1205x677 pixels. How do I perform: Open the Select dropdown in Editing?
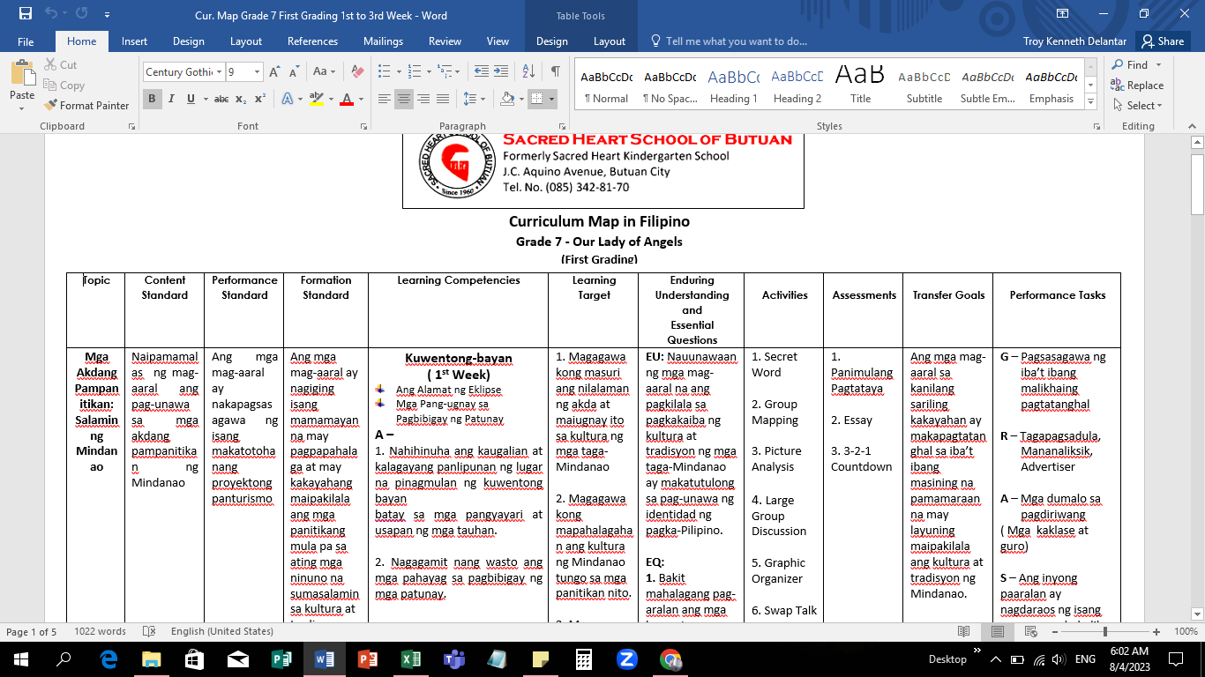click(1137, 106)
